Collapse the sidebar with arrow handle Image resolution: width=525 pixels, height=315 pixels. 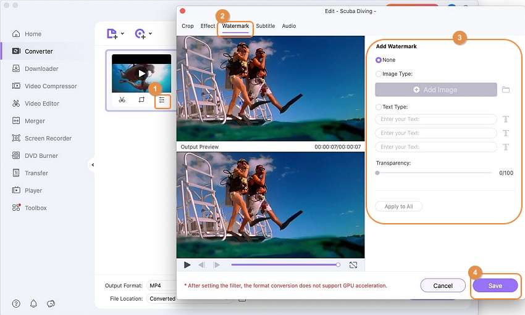click(x=93, y=165)
